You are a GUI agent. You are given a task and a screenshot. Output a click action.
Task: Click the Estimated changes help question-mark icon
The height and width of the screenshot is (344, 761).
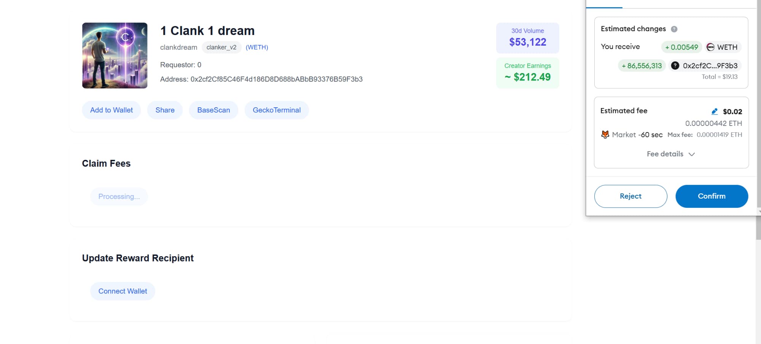click(674, 29)
